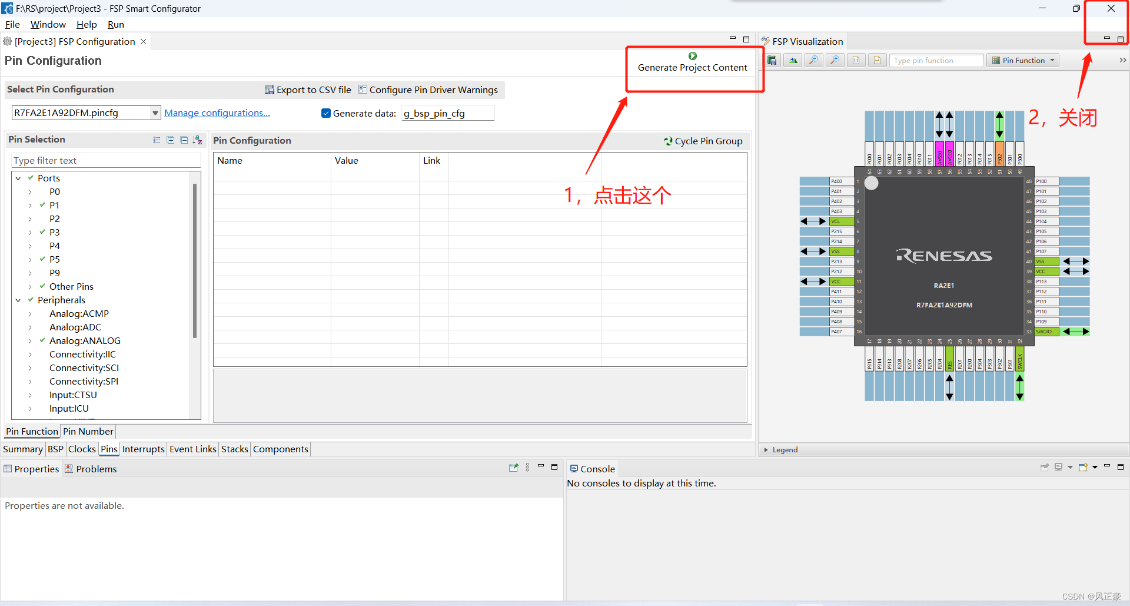
Task: Minimize the Console panel
Action: pyautogui.click(x=1107, y=466)
